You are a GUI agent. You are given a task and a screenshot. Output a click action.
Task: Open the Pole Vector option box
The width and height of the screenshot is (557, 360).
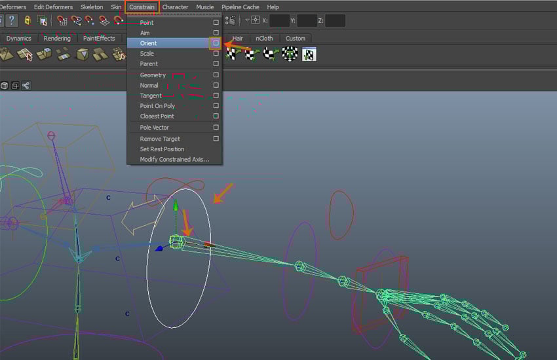[x=216, y=128]
